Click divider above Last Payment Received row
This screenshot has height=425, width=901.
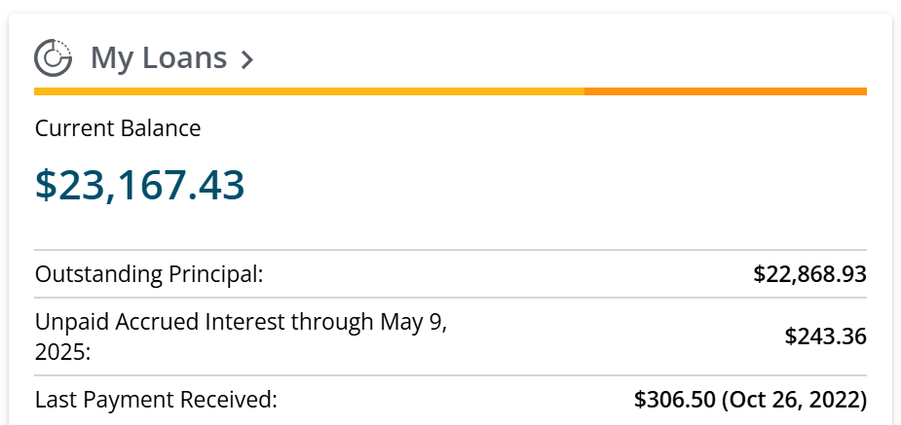tap(450, 375)
